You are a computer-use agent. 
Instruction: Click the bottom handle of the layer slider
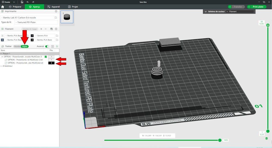[x=268, y=131]
